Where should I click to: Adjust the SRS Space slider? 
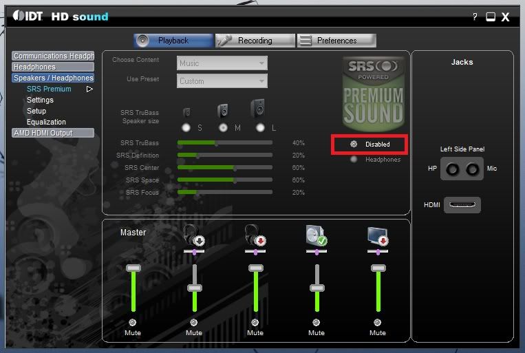[225, 180]
